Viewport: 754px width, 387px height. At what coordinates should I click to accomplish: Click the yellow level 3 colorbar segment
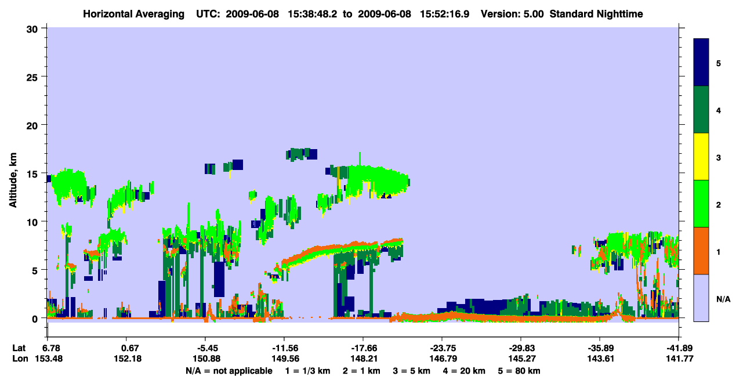click(701, 157)
